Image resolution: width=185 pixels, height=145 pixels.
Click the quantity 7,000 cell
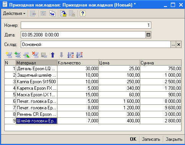point(78,121)
